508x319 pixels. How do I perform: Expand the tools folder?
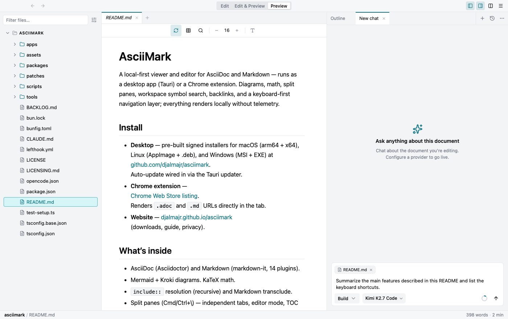pos(15,97)
